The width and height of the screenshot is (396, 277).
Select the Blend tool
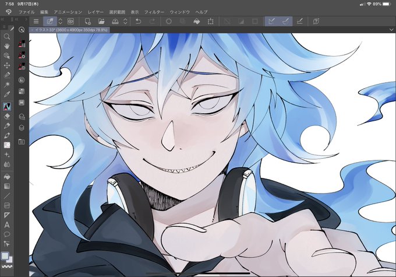(7, 164)
